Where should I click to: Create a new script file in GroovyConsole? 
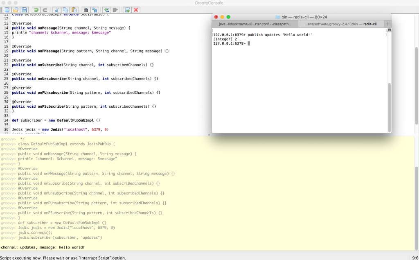(7, 10)
